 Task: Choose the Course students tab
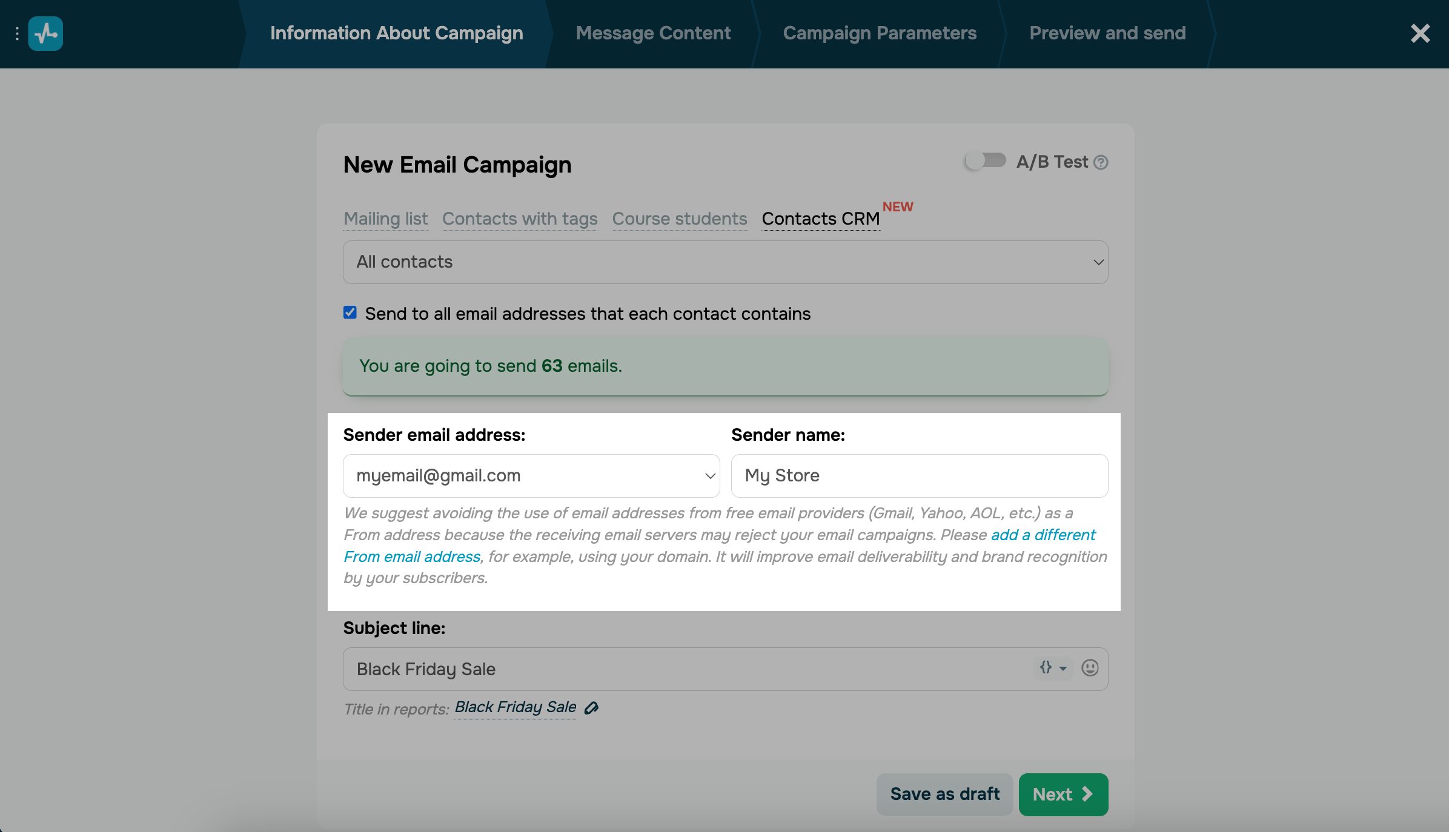(680, 219)
